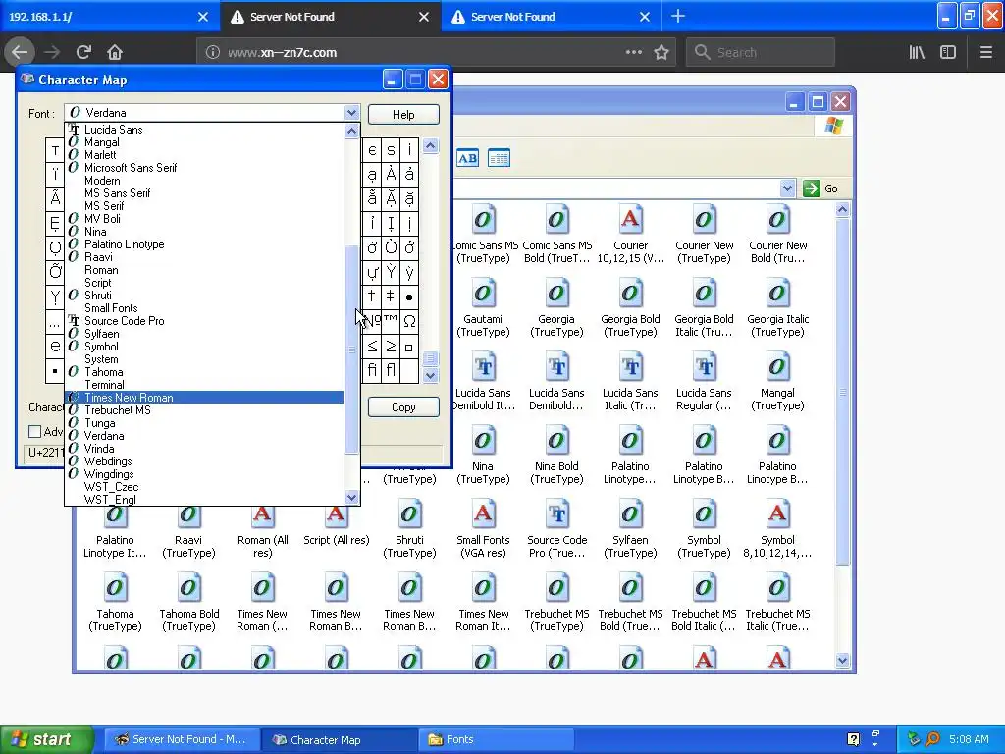Select the Source Code Pro font icon

pyautogui.click(x=556, y=529)
